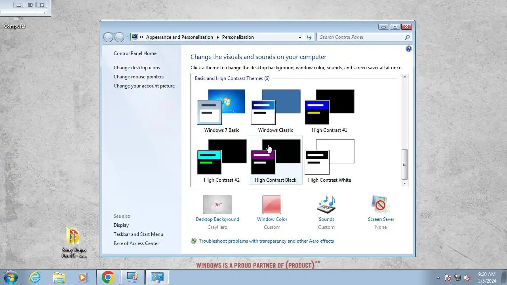The height and width of the screenshot is (285, 507).
Task: Click the Back navigation arrow button
Action: [x=108, y=37]
